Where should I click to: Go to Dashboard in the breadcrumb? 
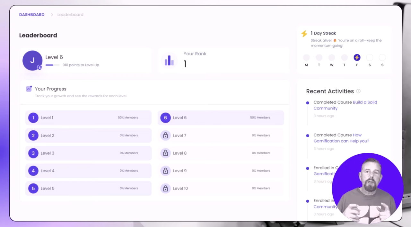pos(32,15)
